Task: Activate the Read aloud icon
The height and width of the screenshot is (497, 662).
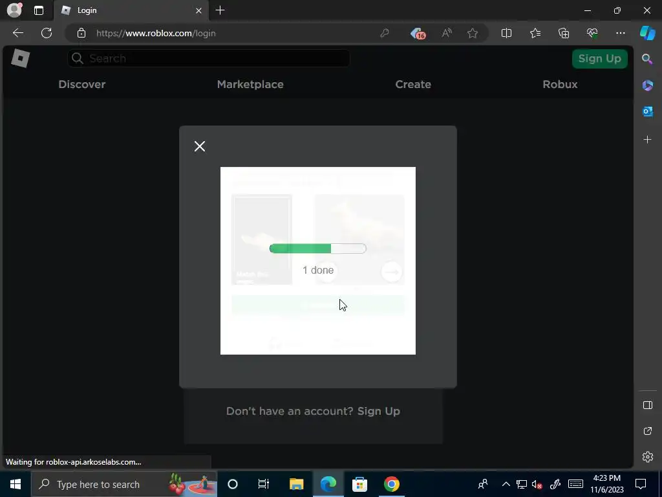Action: pyautogui.click(x=447, y=33)
